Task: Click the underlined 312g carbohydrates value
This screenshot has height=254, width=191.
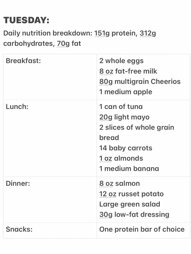Action: coord(146,33)
